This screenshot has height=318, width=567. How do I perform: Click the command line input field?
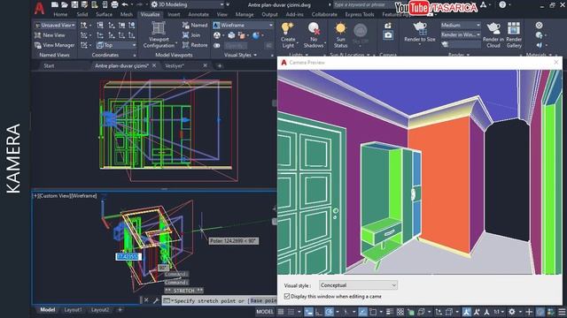tap(220, 300)
